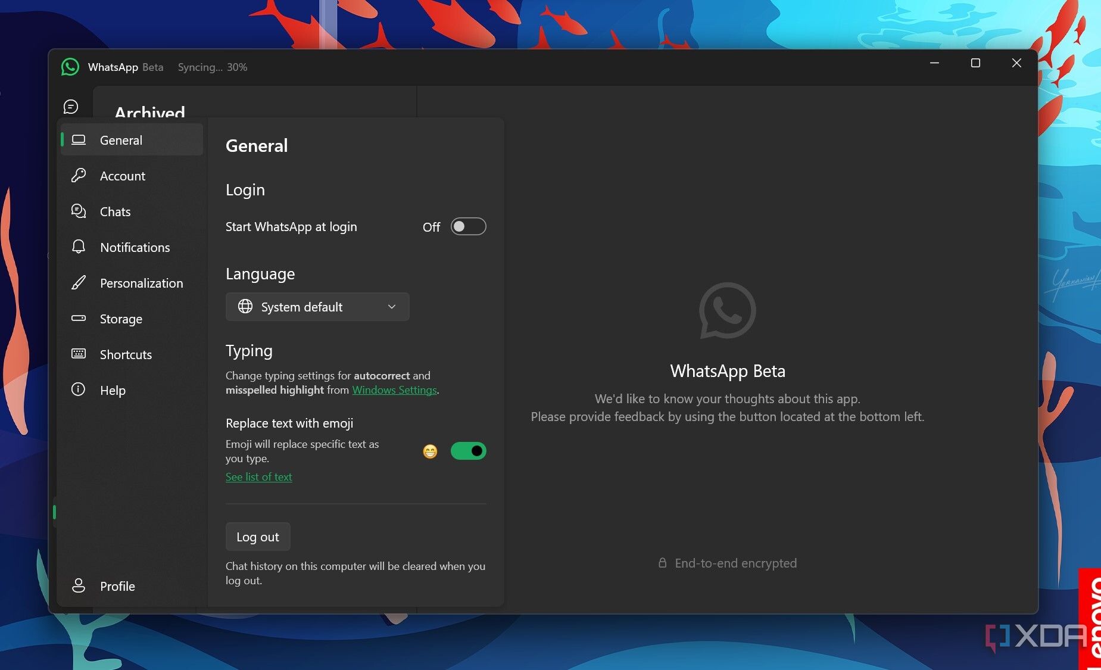The image size is (1101, 670).
Task: Open Storage settings tab
Action: [132, 319]
